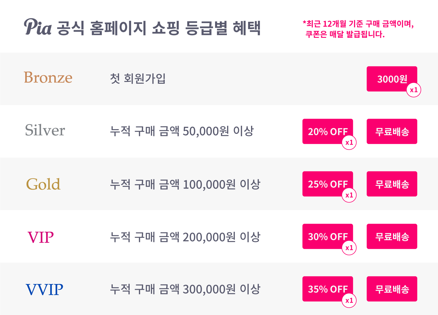Click the Silver grade label
The width and height of the screenshot is (438, 315).
click(x=45, y=130)
